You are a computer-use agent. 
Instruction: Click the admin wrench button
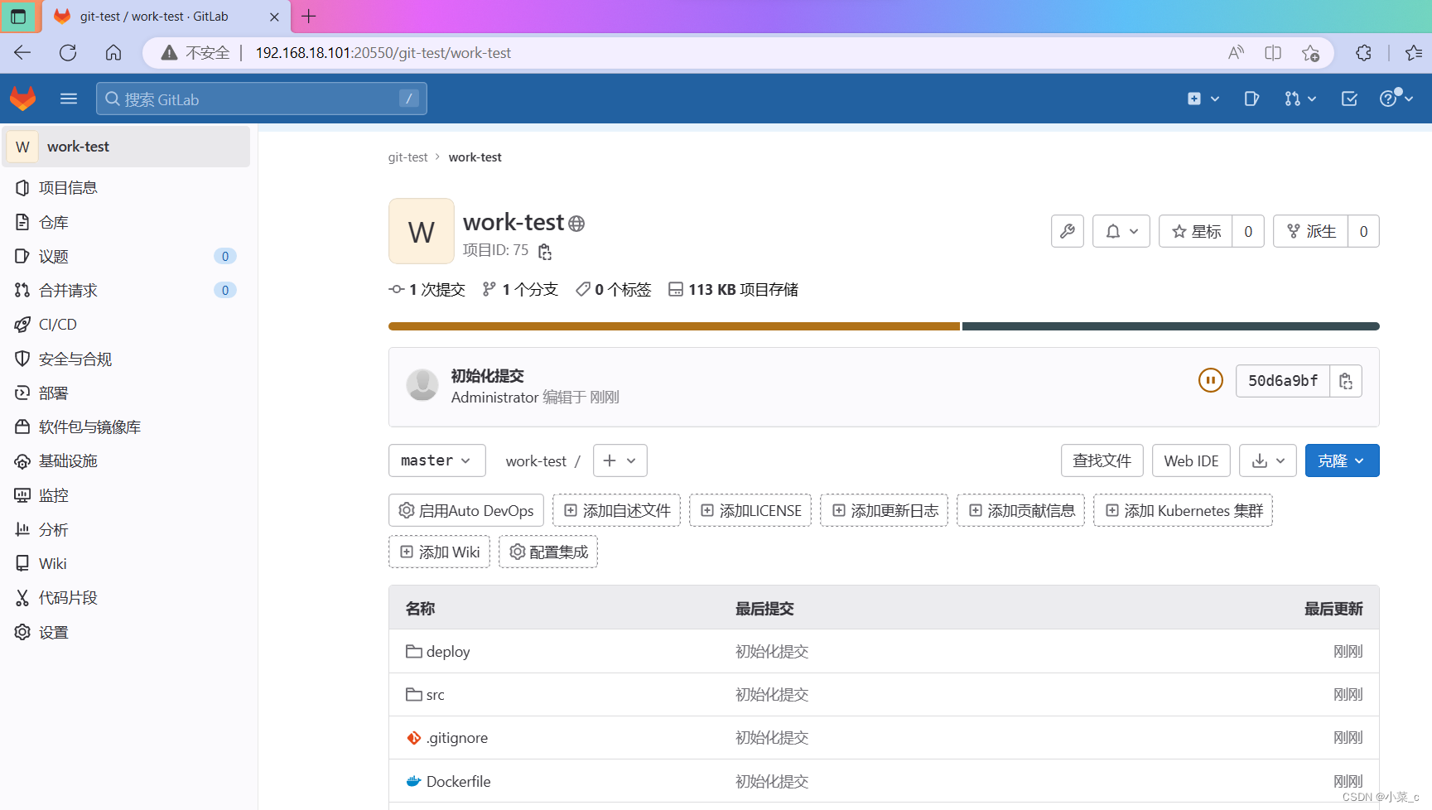1068,231
